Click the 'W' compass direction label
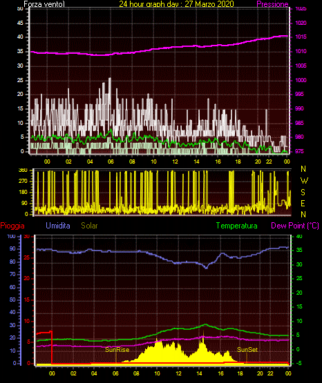The height and width of the screenshot is (383, 322). [x=304, y=181]
